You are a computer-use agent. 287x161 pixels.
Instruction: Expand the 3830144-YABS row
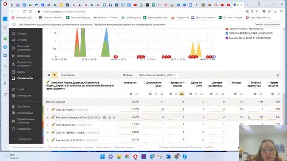(x=48, y=110)
